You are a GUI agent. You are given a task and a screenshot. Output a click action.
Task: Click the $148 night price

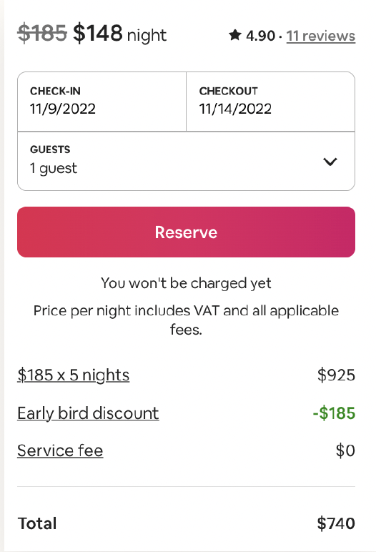click(x=119, y=34)
